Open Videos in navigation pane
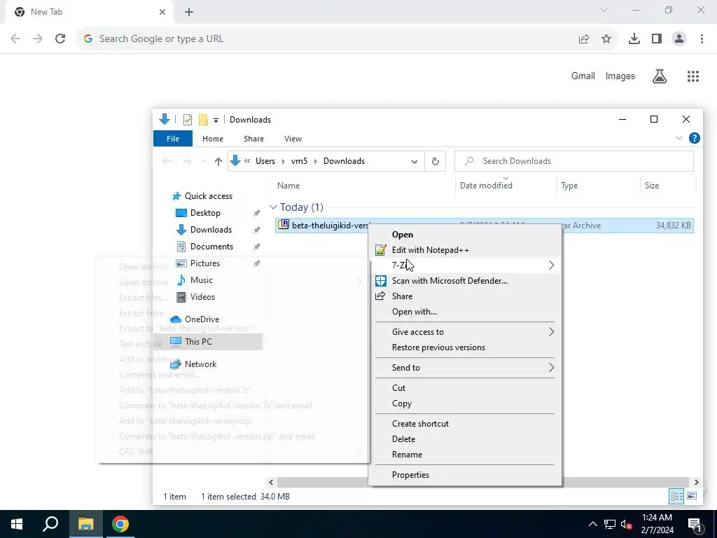717x538 pixels. click(x=202, y=297)
